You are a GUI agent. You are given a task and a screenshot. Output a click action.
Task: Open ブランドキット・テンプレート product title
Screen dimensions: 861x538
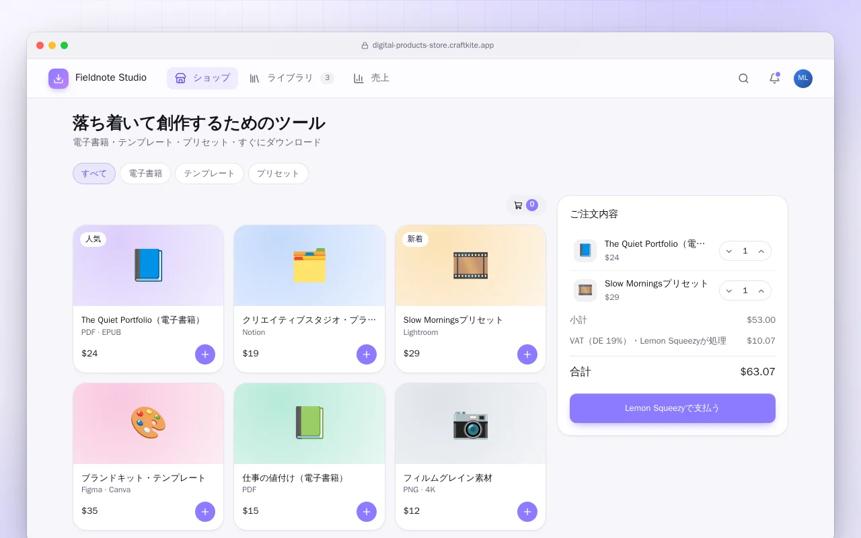(143, 478)
